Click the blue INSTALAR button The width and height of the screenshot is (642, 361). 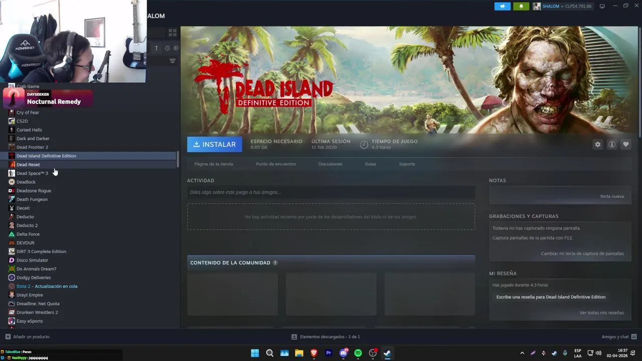[215, 144]
